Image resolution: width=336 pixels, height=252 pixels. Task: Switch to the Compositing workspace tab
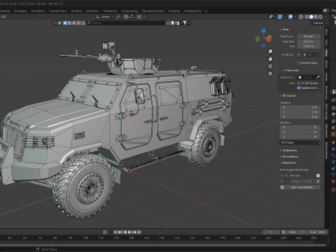coord(129,11)
